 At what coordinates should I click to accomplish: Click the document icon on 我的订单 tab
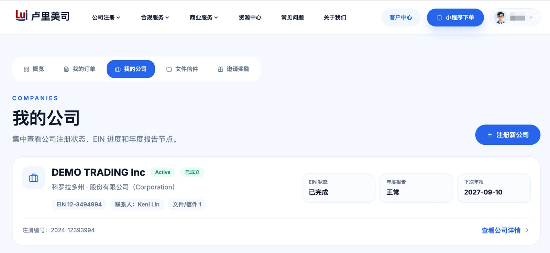tap(66, 69)
